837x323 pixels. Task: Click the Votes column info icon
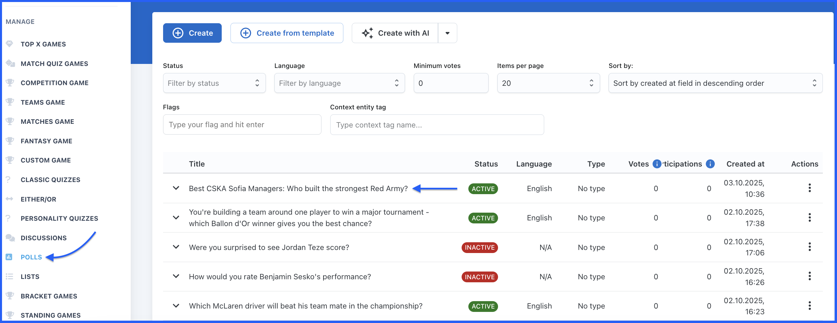[657, 164]
